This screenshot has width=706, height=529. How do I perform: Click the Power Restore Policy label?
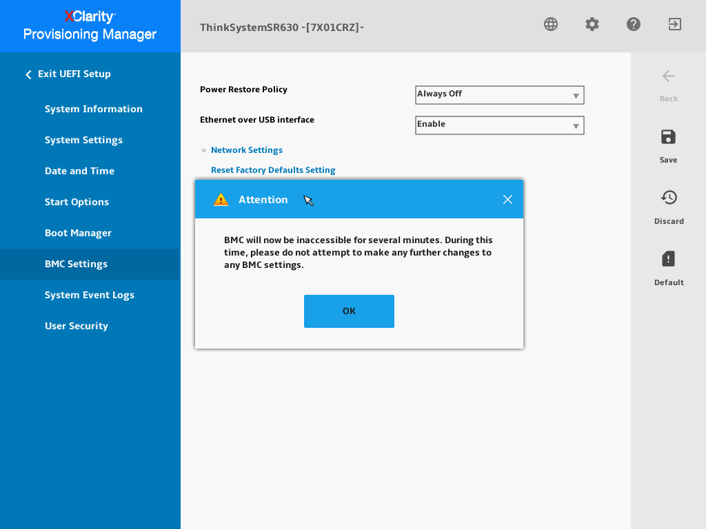pos(243,90)
